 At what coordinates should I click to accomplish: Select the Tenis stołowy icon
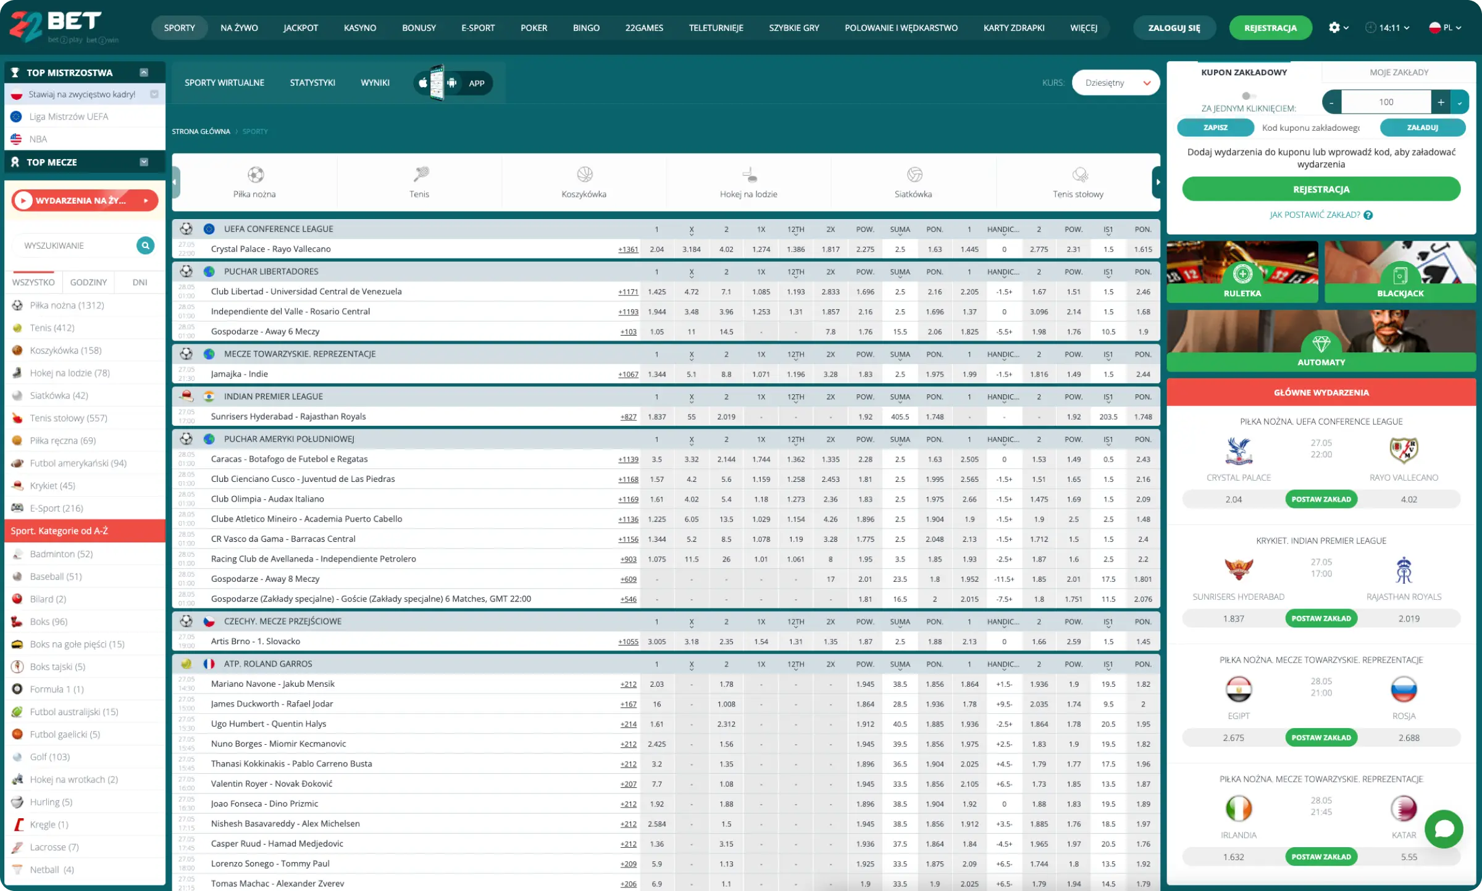coord(1079,175)
